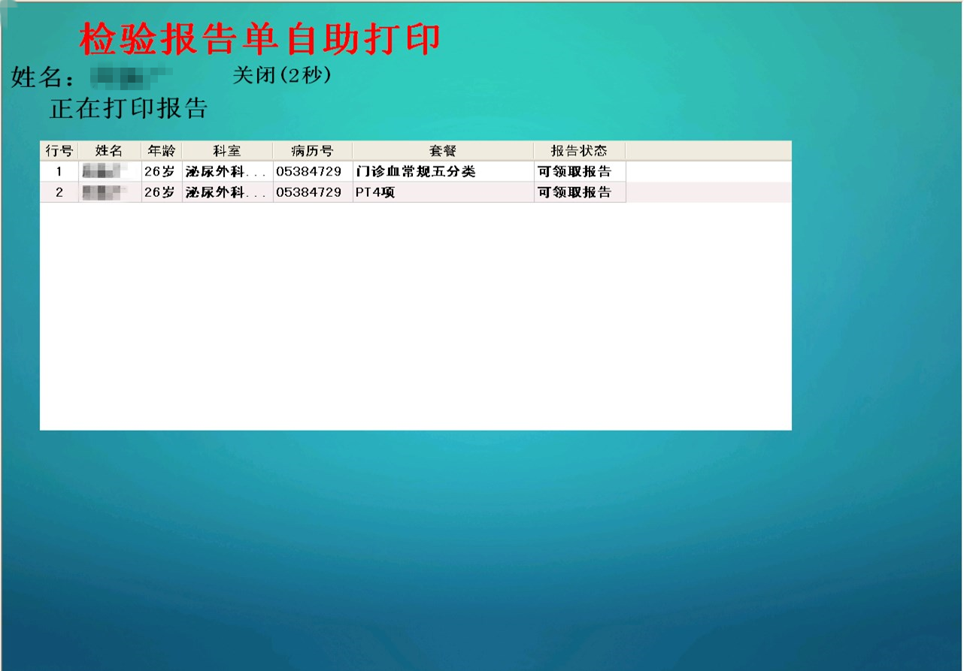Screen dimensions: 964x671
Task: Select the 科室 column header
Action: 227,150
